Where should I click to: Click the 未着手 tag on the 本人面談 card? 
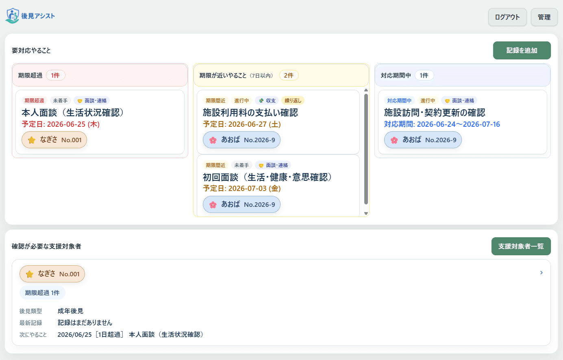click(x=60, y=101)
